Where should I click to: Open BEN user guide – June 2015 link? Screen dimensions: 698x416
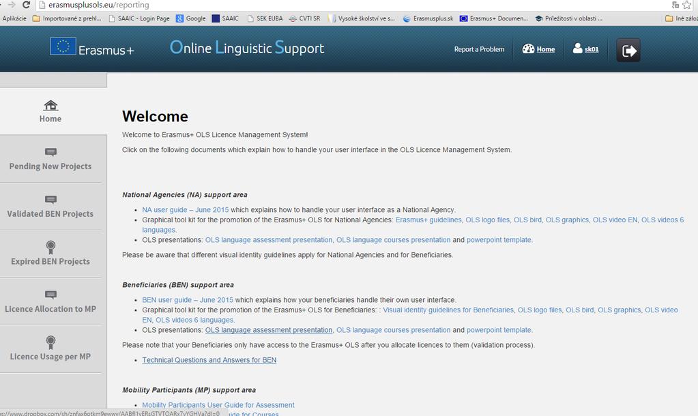[188, 300]
